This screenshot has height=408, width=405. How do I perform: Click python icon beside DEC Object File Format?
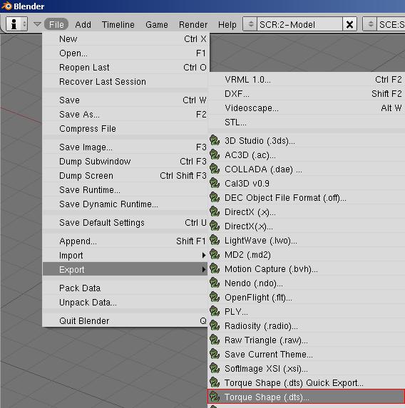click(x=215, y=197)
